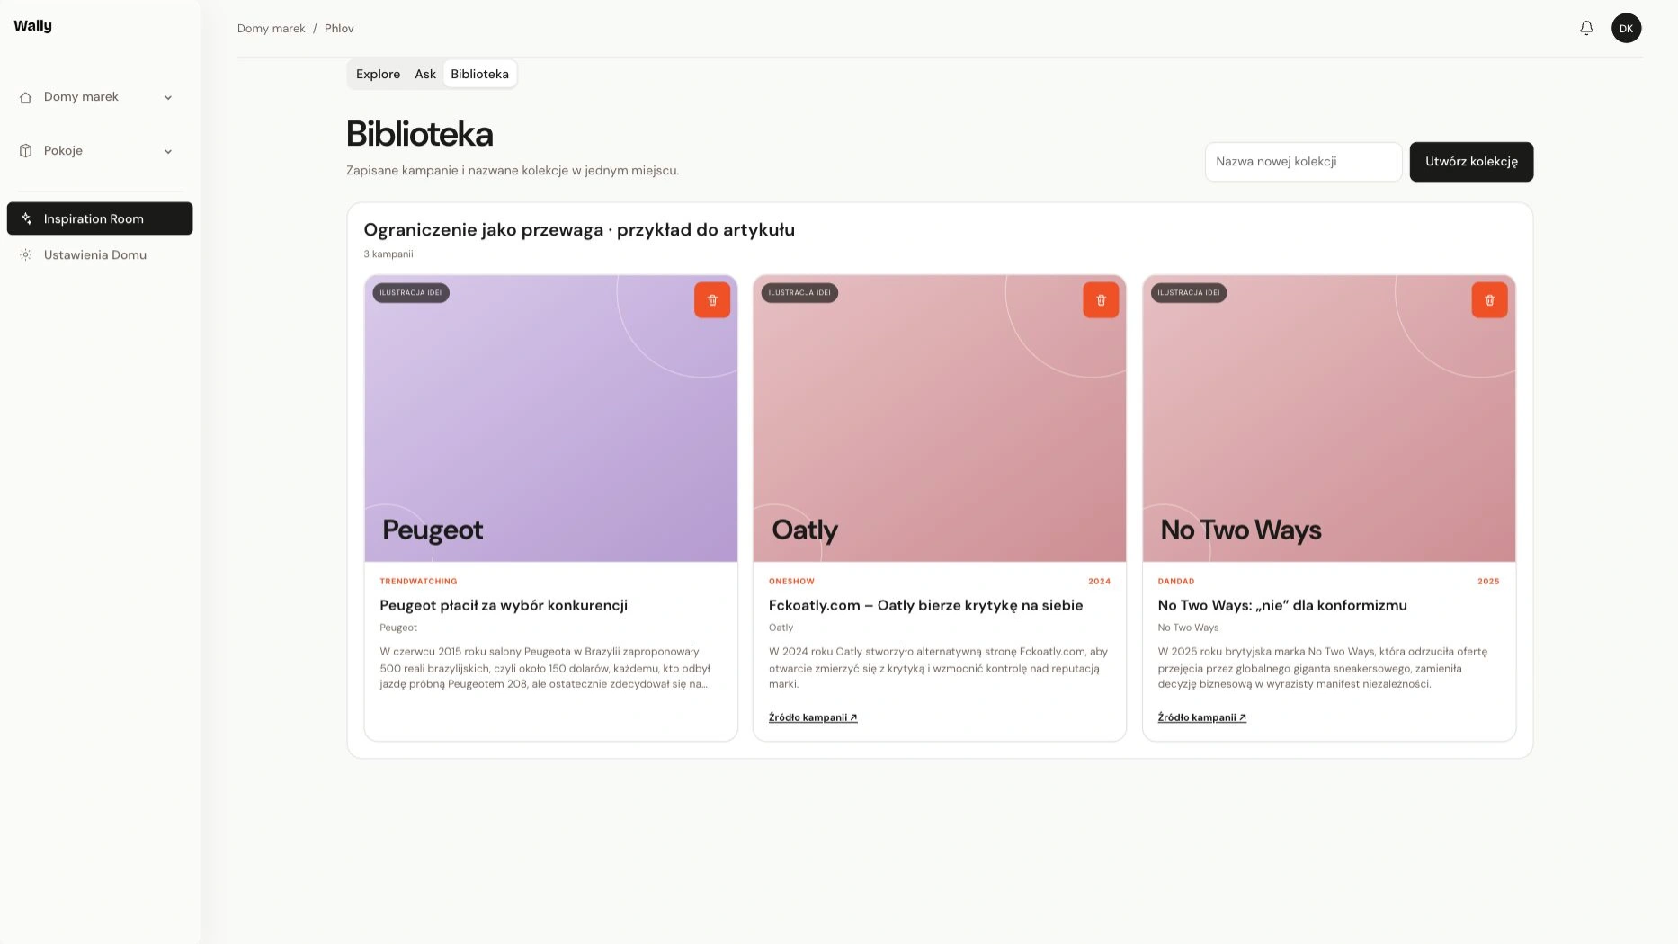Expand the Pokoje chevron
The height and width of the screenshot is (944, 1678).
pyautogui.click(x=168, y=151)
